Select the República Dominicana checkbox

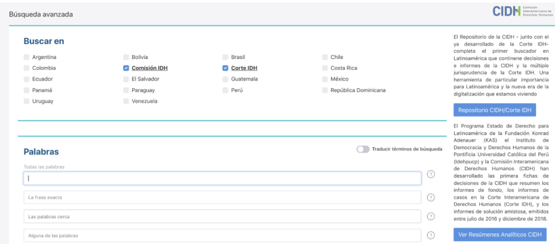pos(325,90)
